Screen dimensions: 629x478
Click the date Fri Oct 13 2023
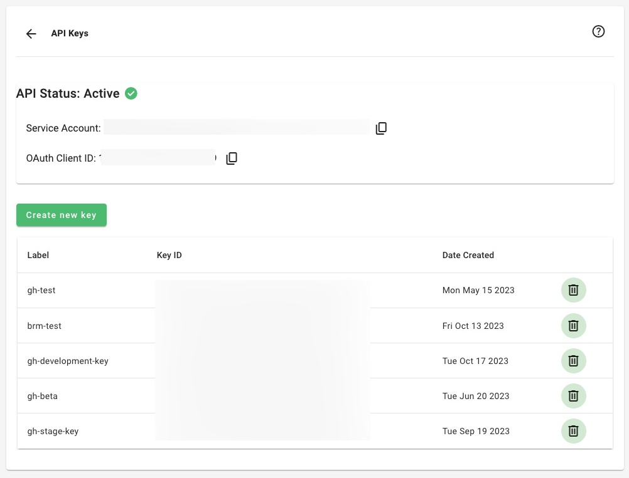pyautogui.click(x=473, y=326)
